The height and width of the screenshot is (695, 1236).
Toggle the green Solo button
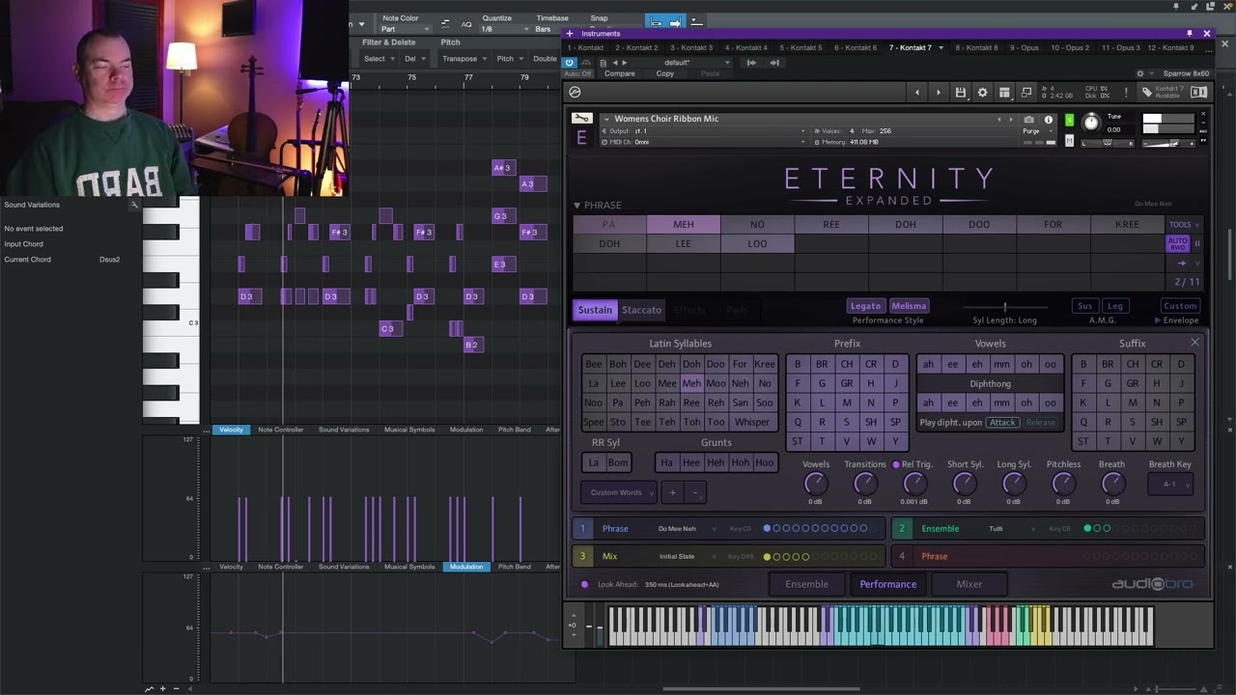(x=1069, y=121)
